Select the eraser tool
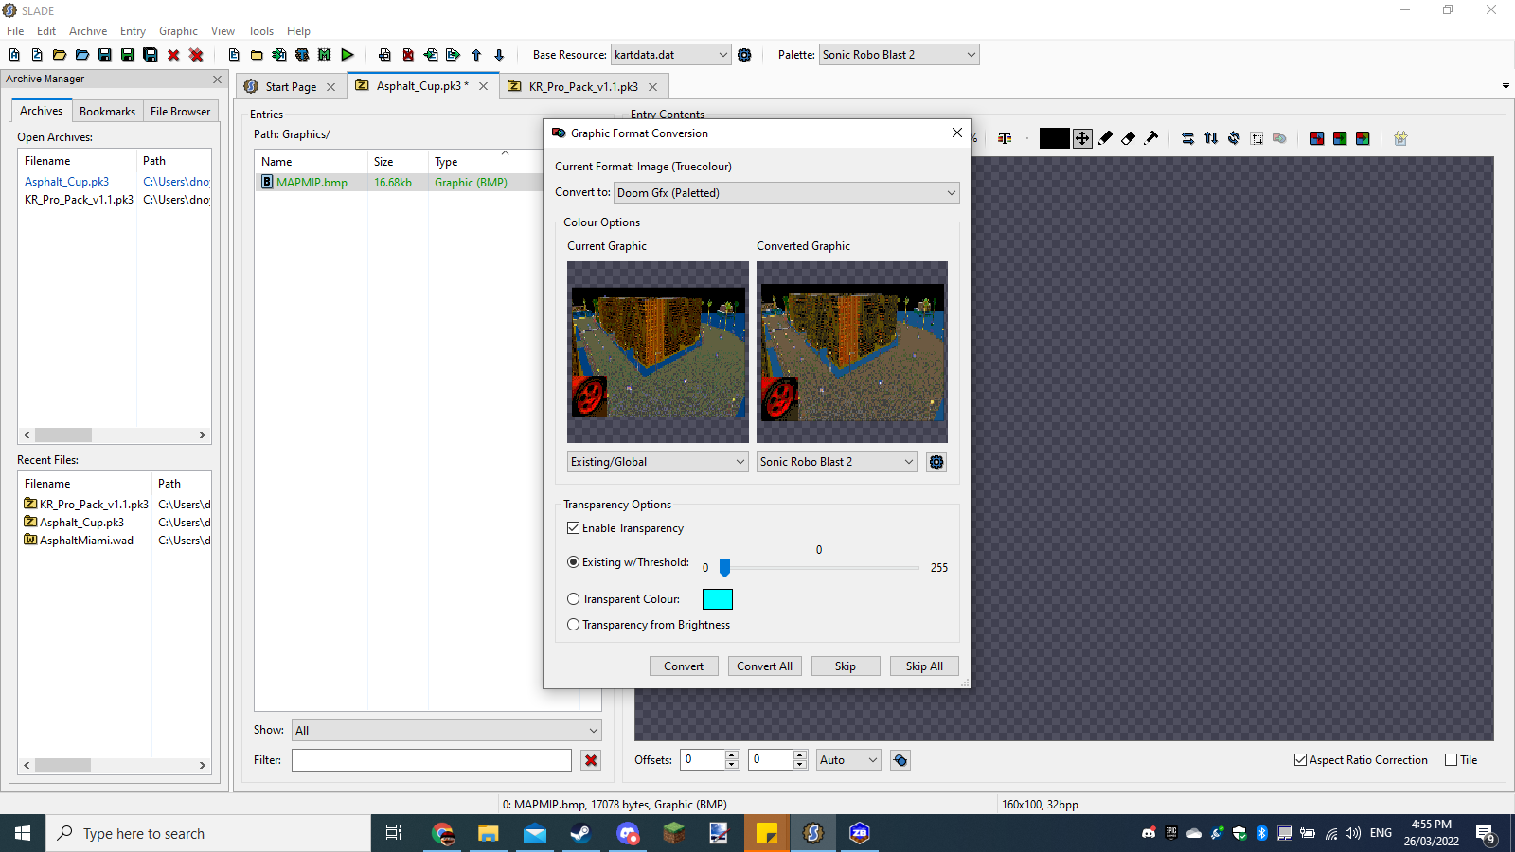1515x852 pixels. click(x=1128, y=138)
